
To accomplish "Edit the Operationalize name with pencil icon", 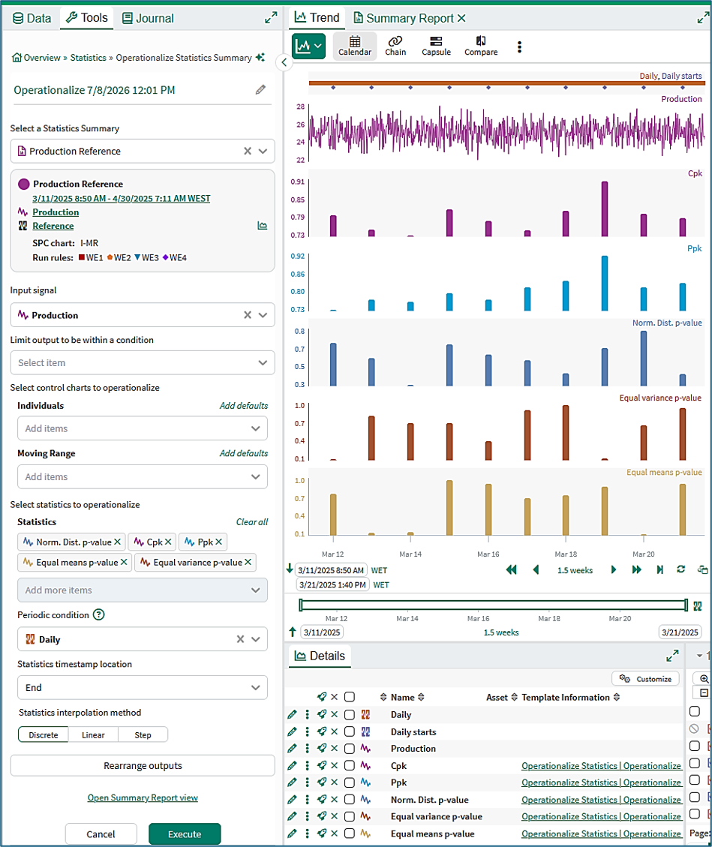I will 260,90.
